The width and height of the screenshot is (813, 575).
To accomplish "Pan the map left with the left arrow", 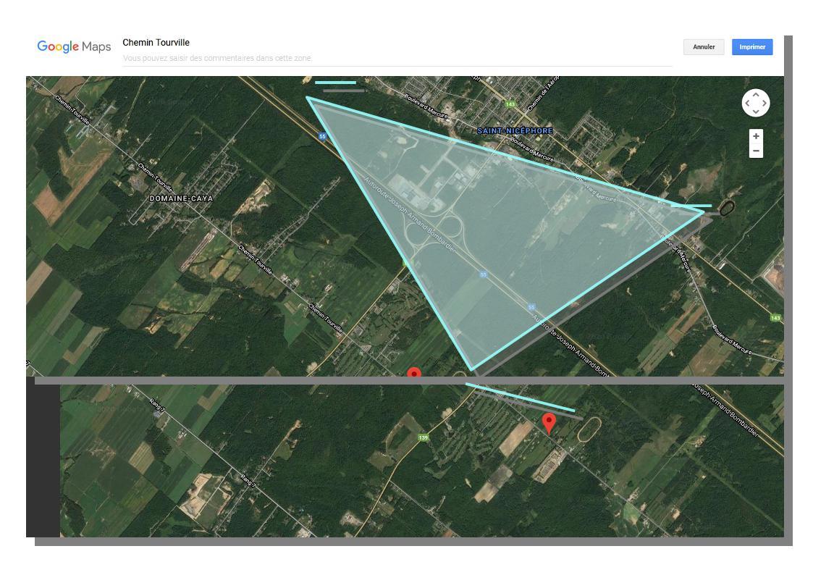I will pos(747,104).
